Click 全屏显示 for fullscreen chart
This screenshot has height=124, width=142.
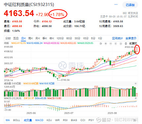click(131, 38)
